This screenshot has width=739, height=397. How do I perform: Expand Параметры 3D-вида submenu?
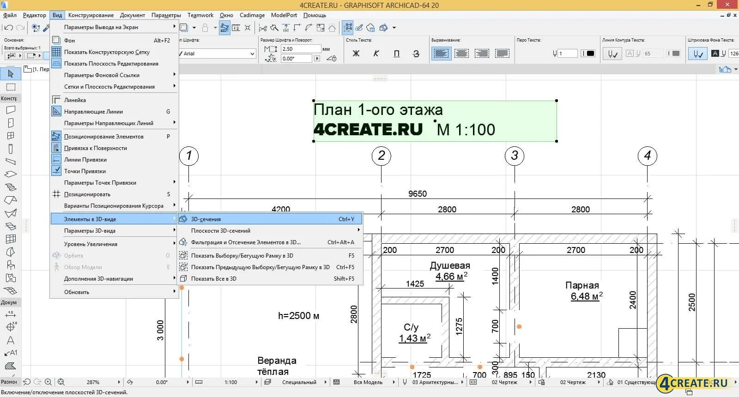pyautogui.click(x=114, y=231)
